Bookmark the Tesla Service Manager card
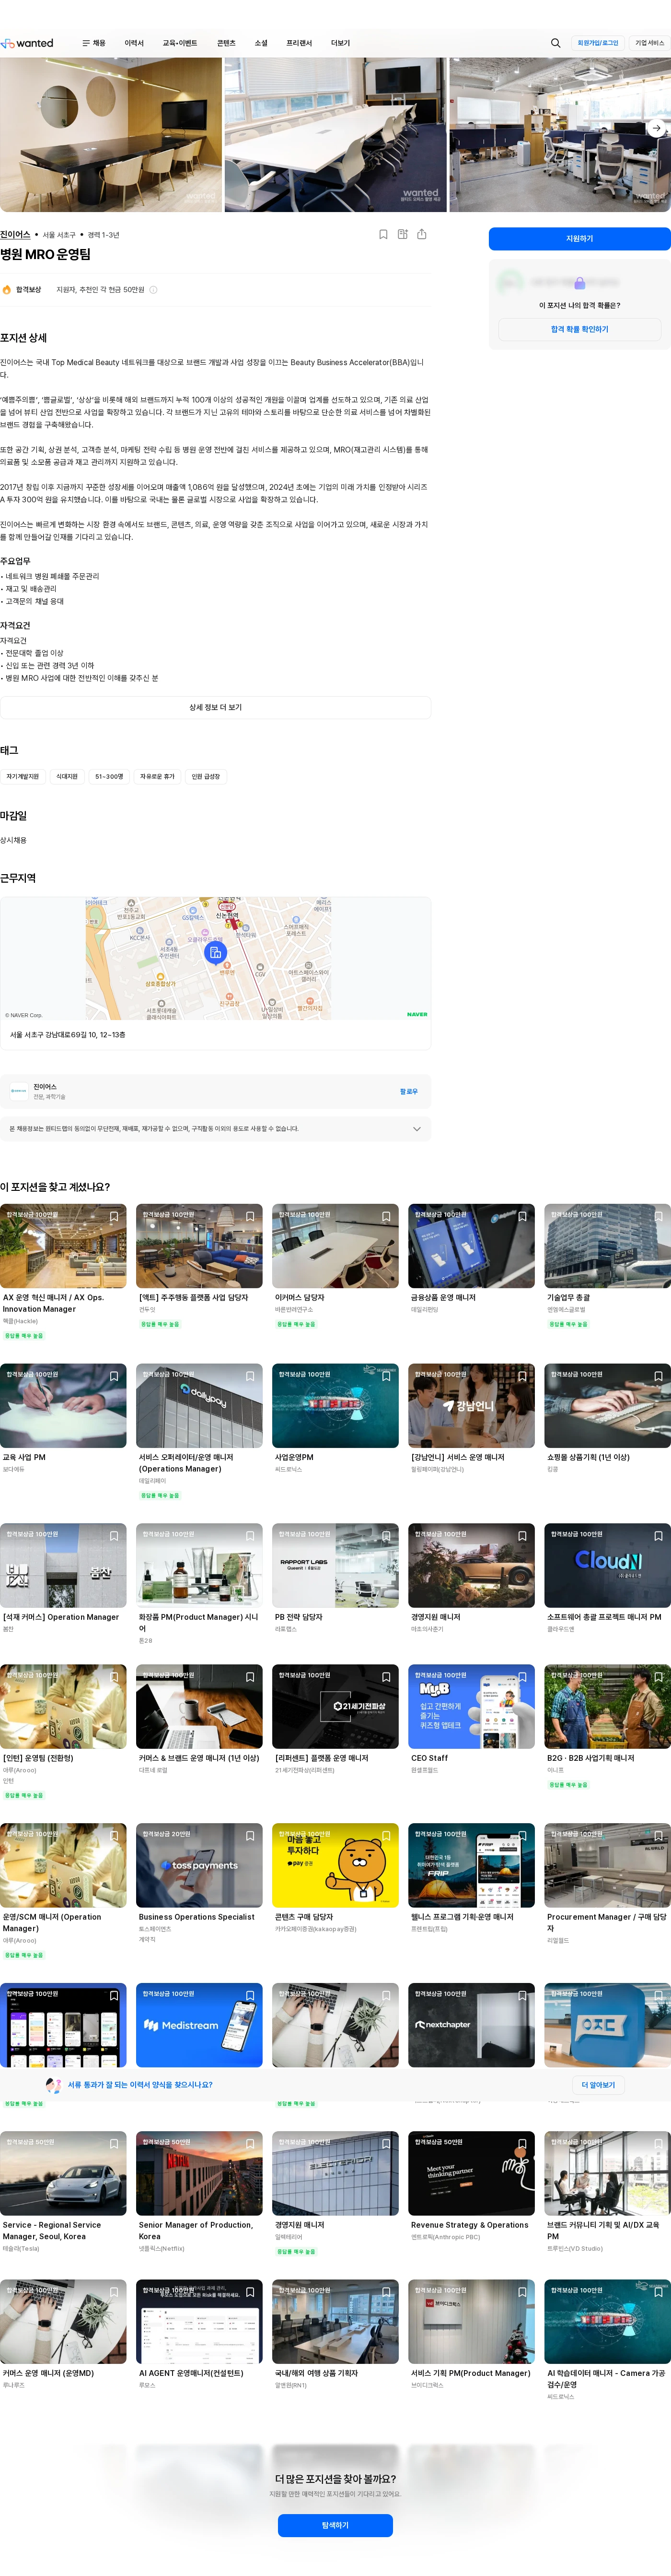 click(114, 2144)
